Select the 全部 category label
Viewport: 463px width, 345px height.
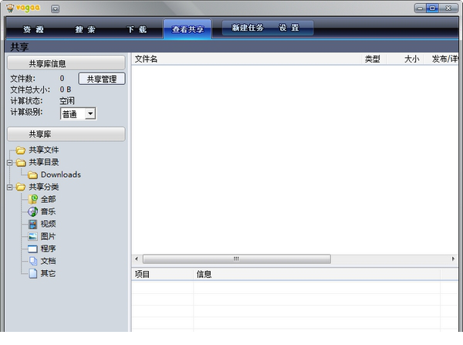[x=48, y=199]
